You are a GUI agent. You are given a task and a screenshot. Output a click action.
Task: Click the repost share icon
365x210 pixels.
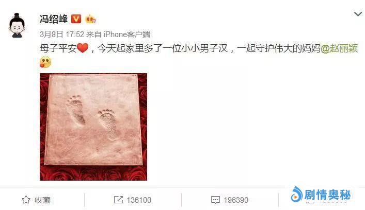click(118, 200)
